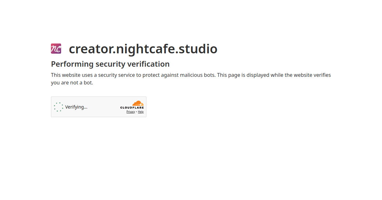Click the creator.nightcafe.studio heading

click(143, 49)
